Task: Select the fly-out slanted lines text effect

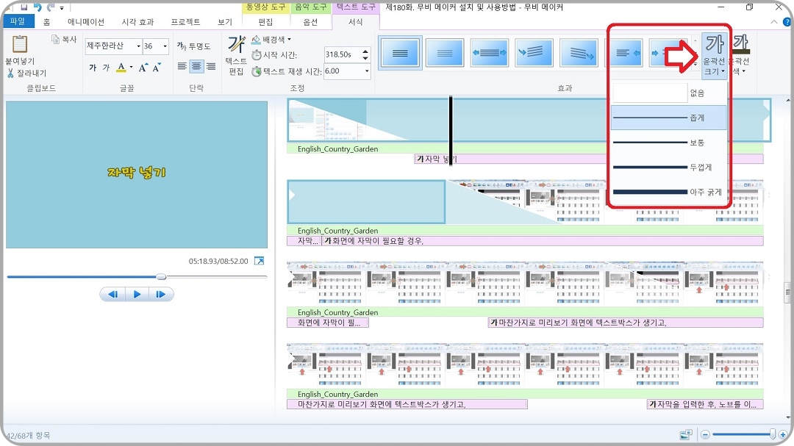Action: pyautogui.click(x=579, y=52)
